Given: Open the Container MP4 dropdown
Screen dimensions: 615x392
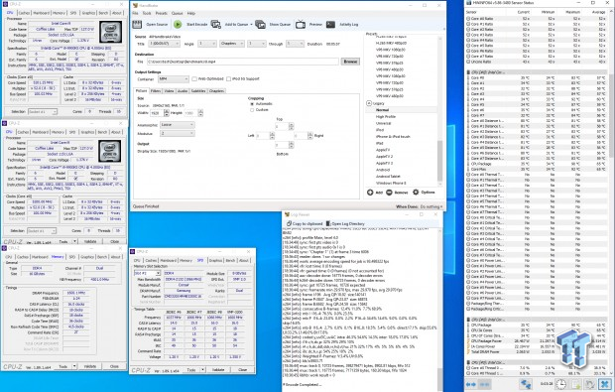Looking at the screenshot, I should click(x=174, y=78).
